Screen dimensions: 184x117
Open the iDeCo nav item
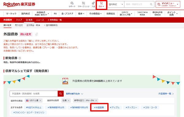point(158,13)
